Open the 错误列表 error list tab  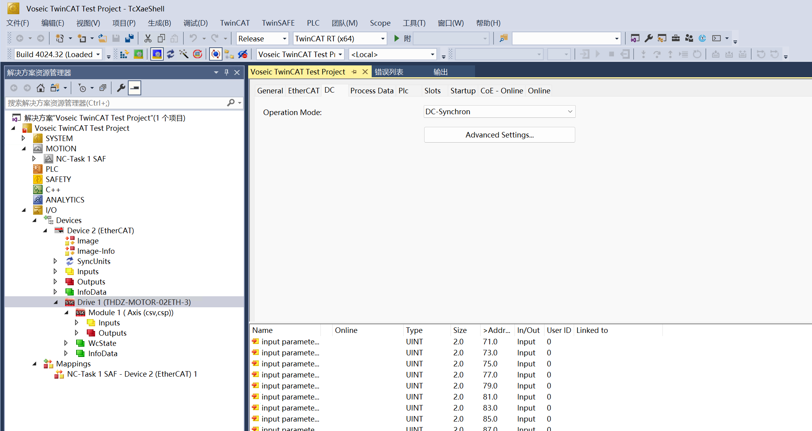point(389,72)
